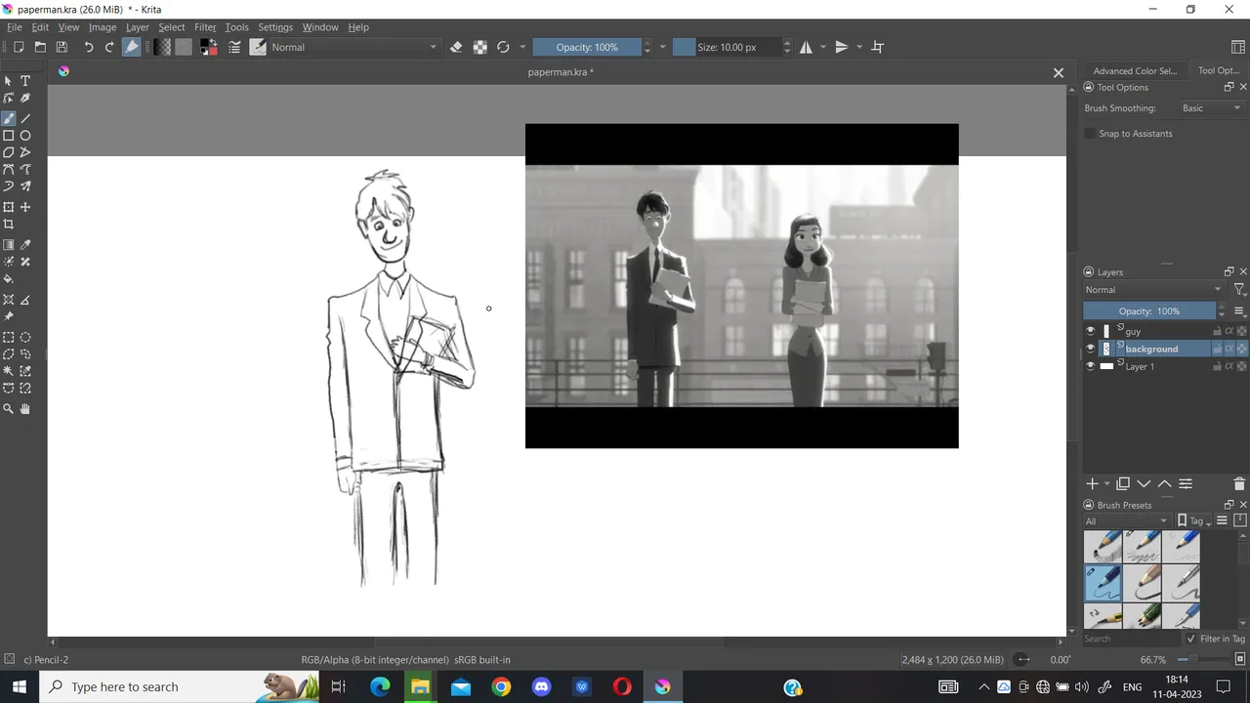
Task: Expand the add layer type arrow
Action: point(1106,484)
